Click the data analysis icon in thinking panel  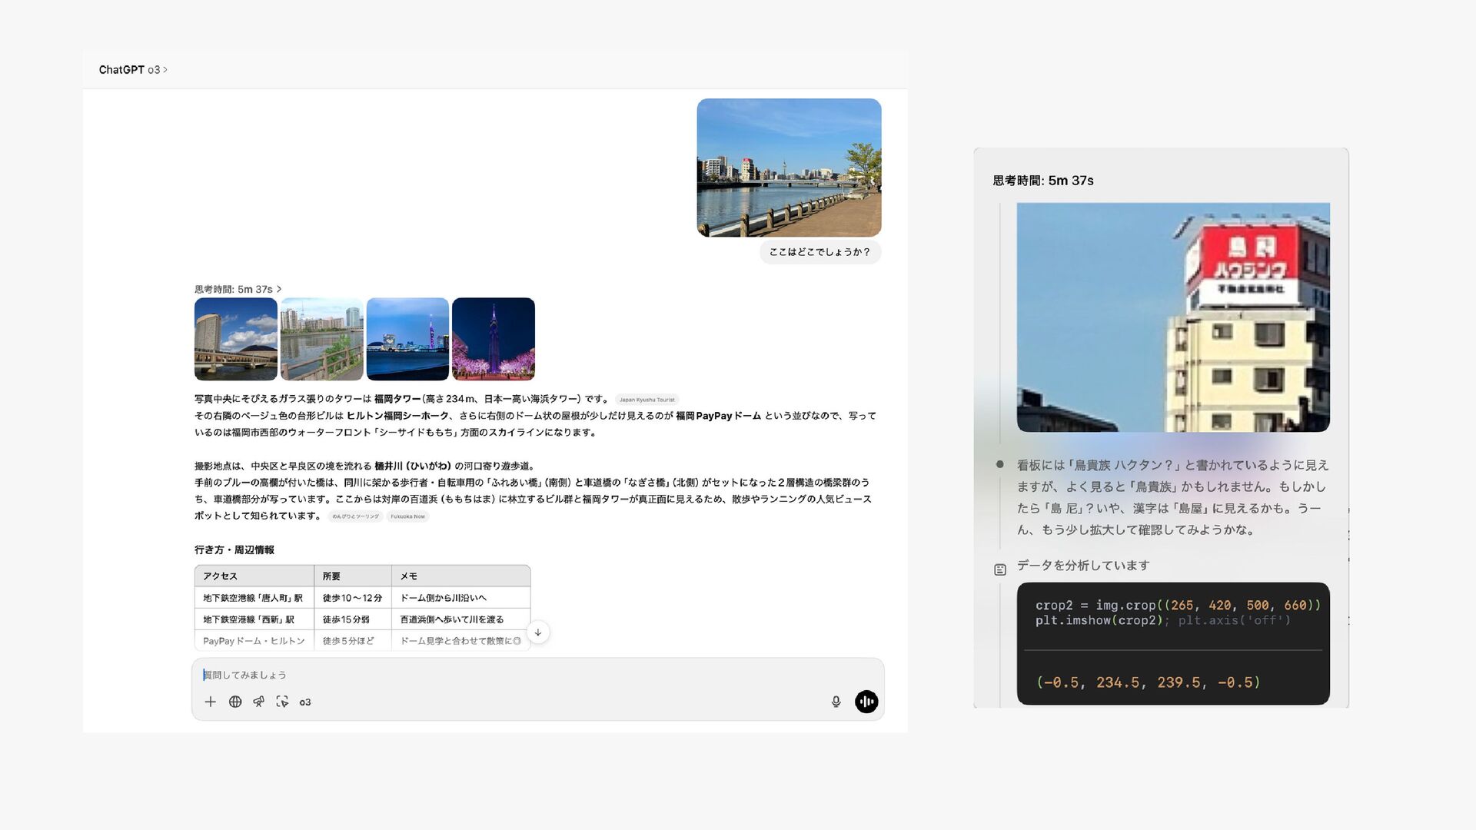(x=1000, y=569)
